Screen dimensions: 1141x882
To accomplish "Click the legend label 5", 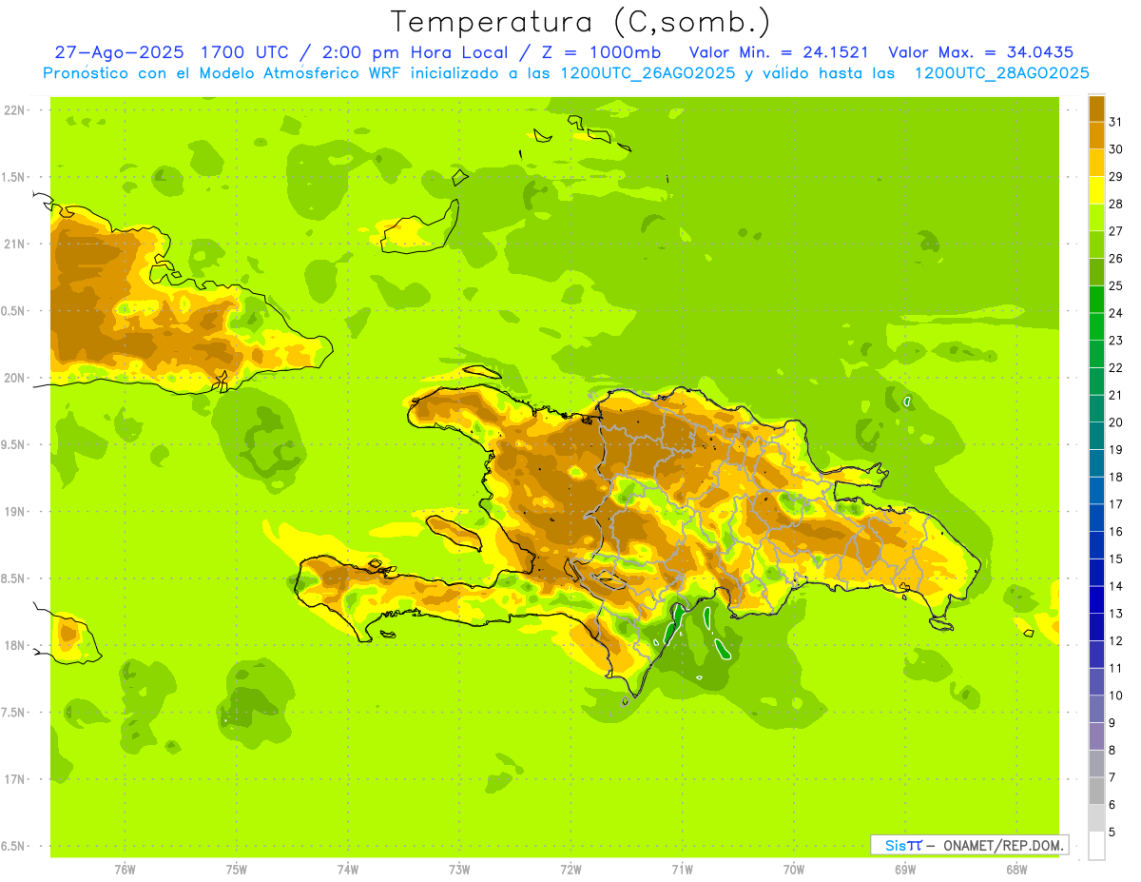I will pyautogui.click(x=1112, y=833).
